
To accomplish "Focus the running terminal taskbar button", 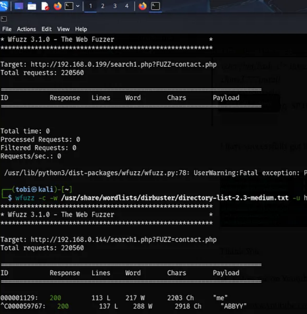I will [156, 6].
